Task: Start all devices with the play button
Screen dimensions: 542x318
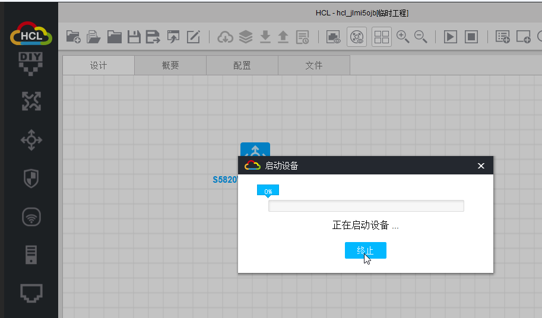Action: tap(451, 37)
